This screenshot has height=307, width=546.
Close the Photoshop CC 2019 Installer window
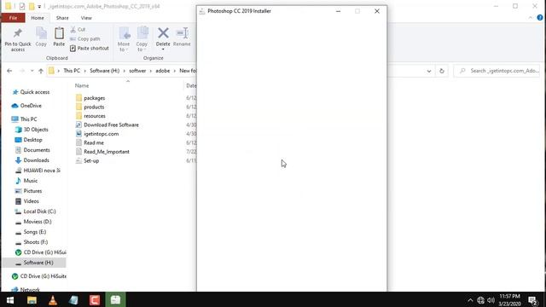(x=377, y=11)
